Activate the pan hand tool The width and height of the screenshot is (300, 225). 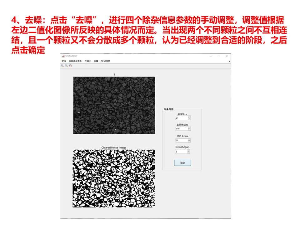coord(70,66)
